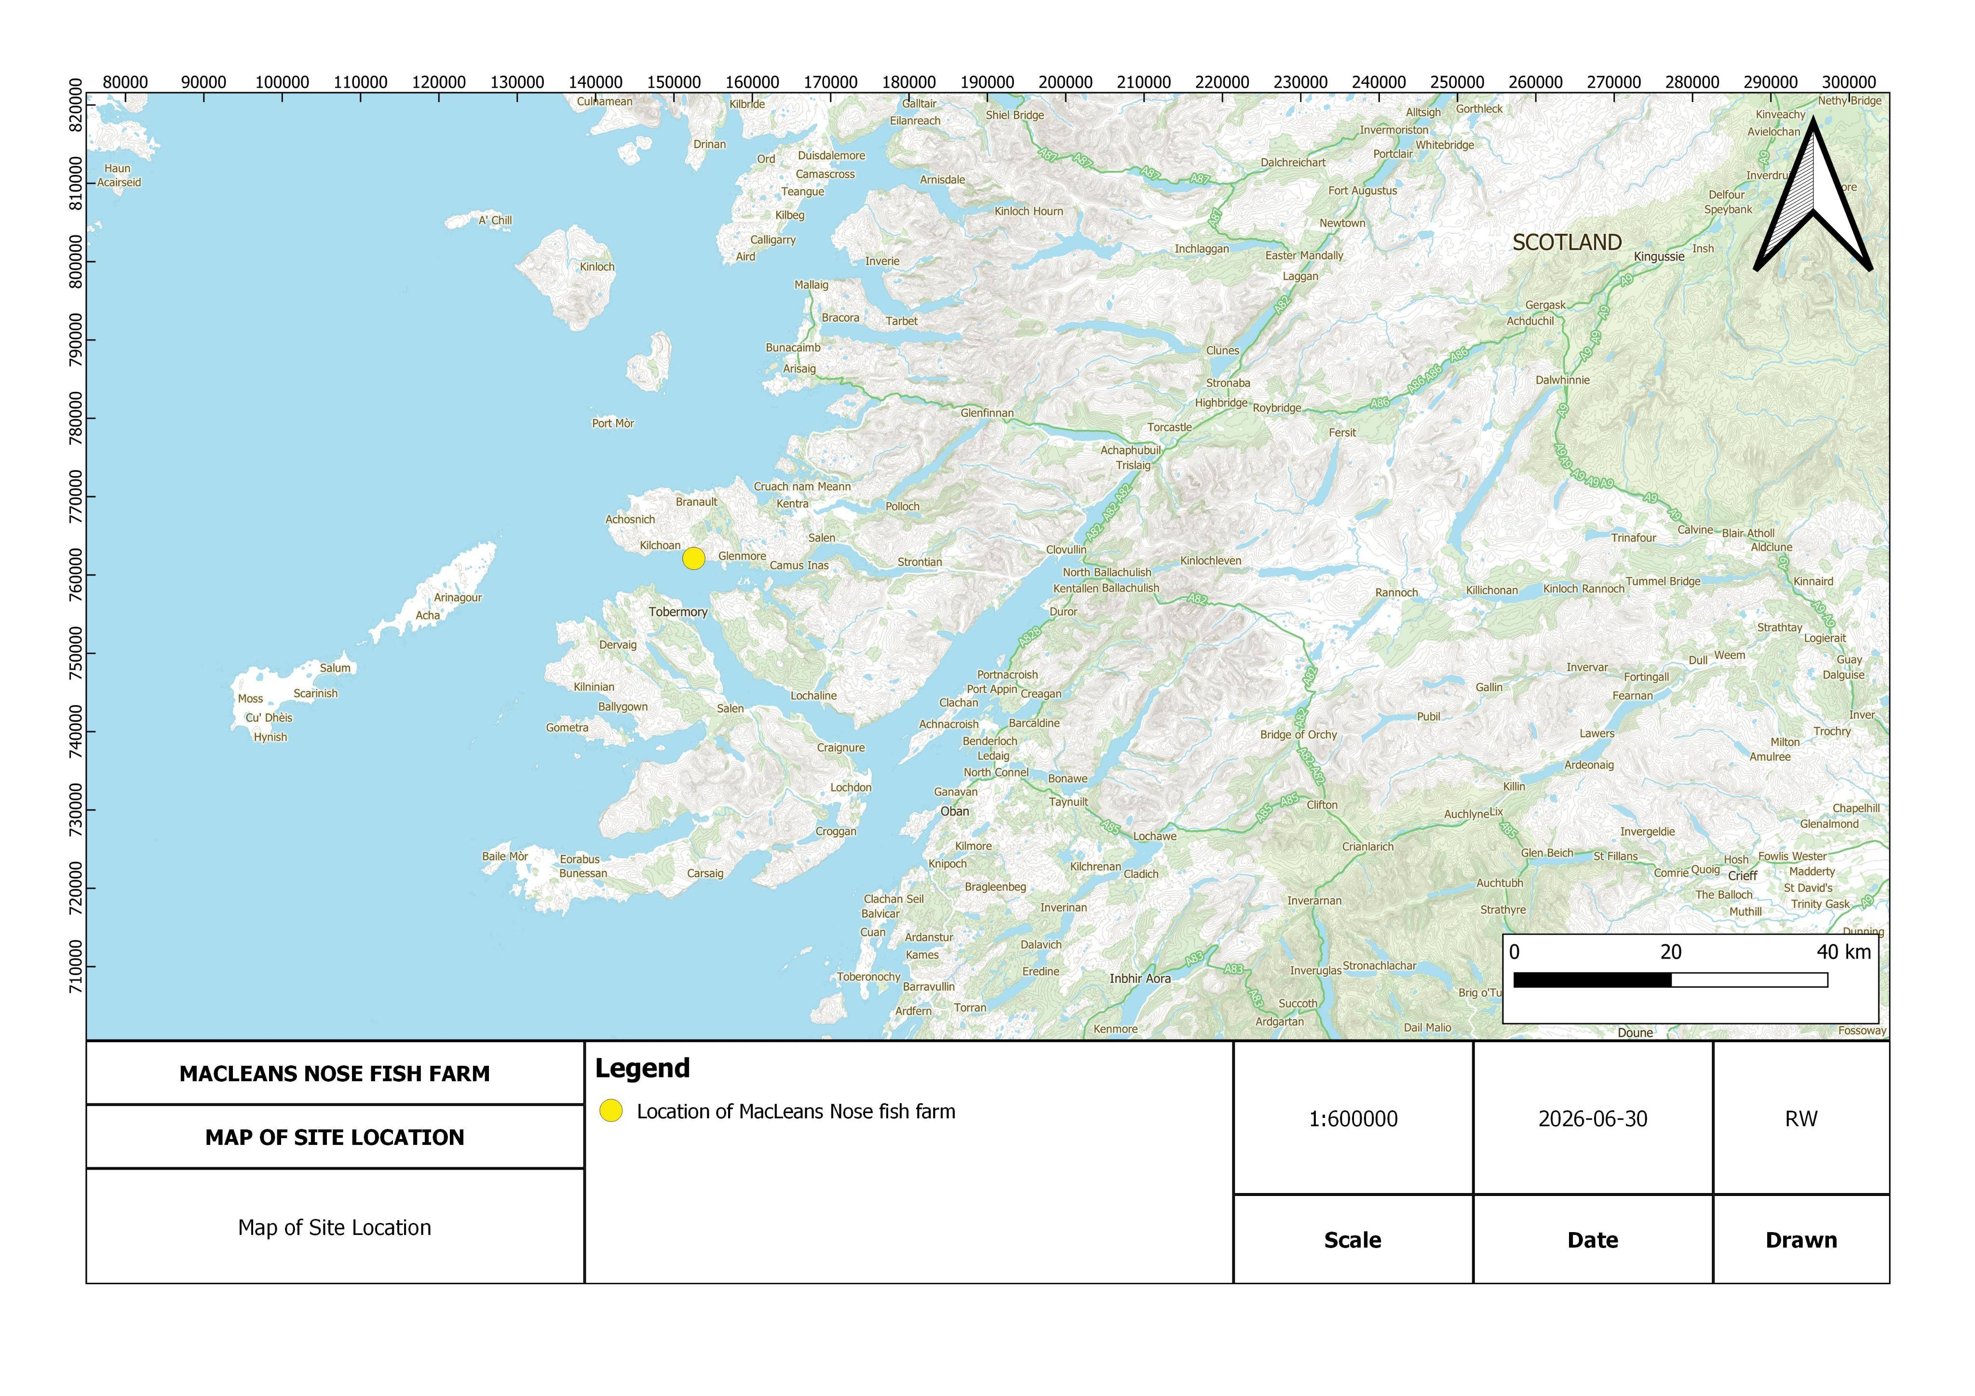This screenshot has width=1975, height=1396.
Task: Click the RW drawn-by initials
Action: [1801, 1118]
